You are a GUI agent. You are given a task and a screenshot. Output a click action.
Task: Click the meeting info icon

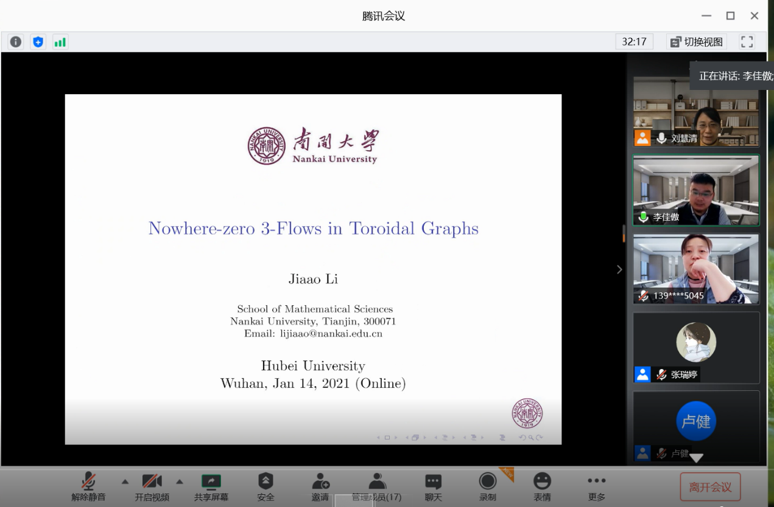[16, 42]
